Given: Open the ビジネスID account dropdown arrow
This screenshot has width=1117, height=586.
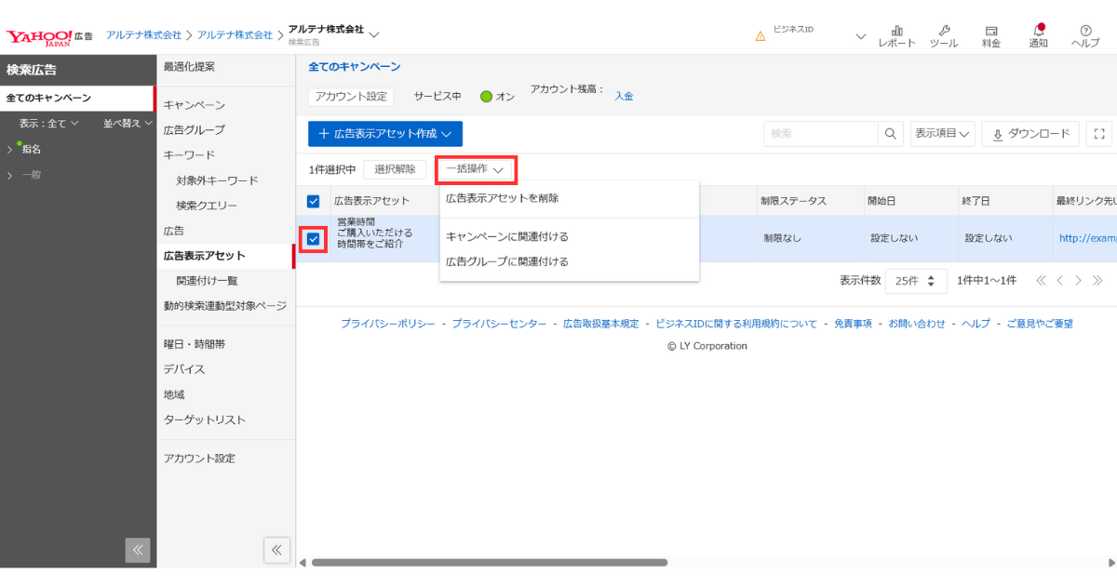Looking at the screenshot, I should click(860, 37).
